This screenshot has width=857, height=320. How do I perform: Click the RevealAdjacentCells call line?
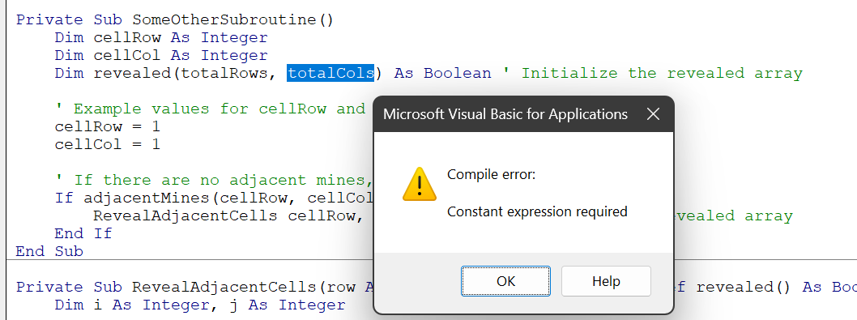pos(228,215)
